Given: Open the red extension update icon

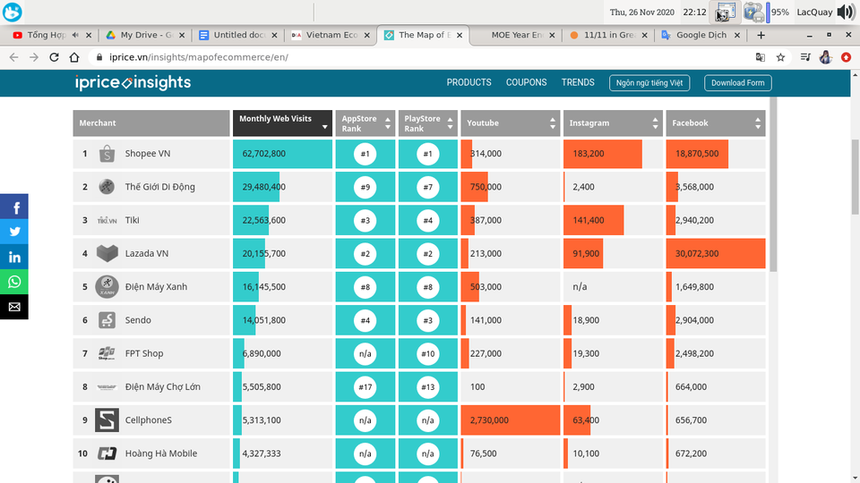Looking at the screenshot, I should point(847,57).
